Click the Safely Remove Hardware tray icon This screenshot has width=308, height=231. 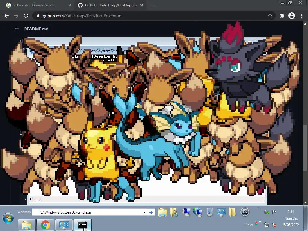pyautogui.click(x=266, y=212)
